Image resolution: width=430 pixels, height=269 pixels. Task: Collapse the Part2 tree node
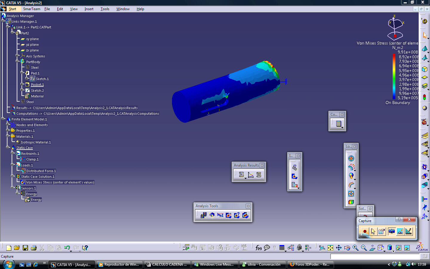point(12,33)
